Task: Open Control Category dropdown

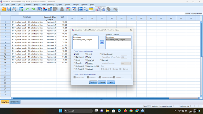Action: (126, 63)
